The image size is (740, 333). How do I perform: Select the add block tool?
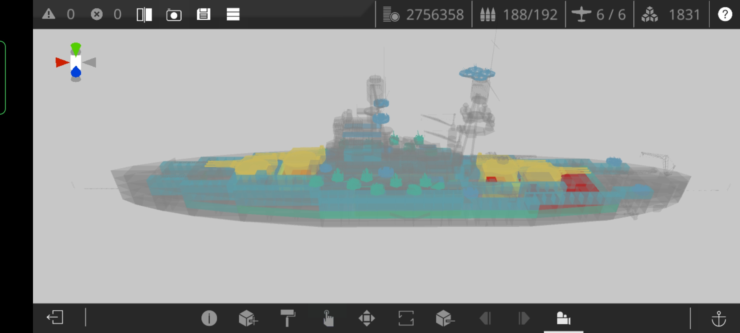point(248,318)
